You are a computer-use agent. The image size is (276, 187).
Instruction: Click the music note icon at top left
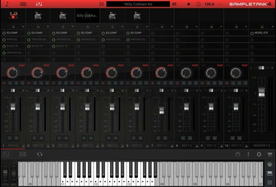(7, 4)
